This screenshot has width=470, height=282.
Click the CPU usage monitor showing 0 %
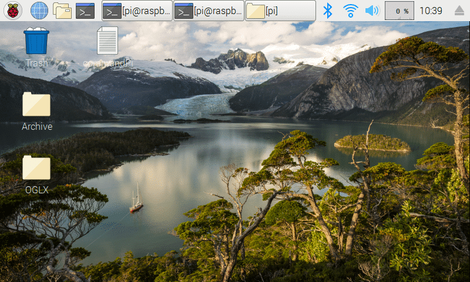tap(399, 11)
